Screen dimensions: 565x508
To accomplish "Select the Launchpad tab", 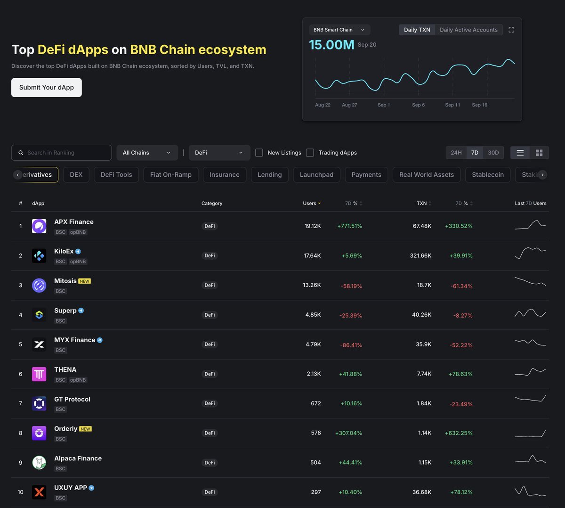I will [316, 175].
